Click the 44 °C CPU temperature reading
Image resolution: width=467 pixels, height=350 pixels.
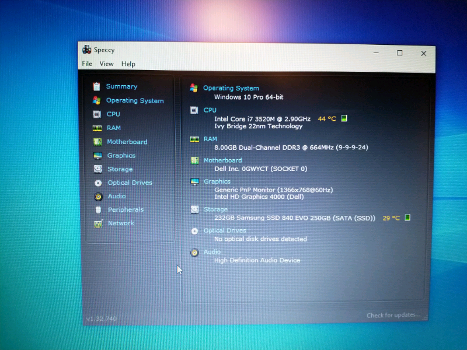pyautogui.click(x=327, y=119)
